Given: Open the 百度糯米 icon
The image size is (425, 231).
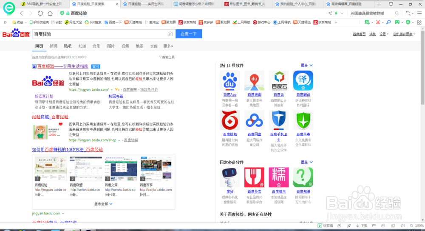Looking at the screenshot, I should click(279, 177).
